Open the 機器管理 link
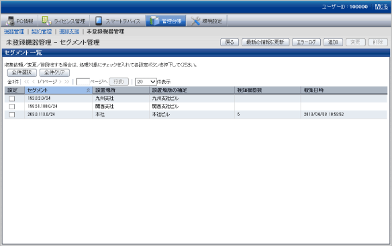This screenshot has width=392, height=246. coord(14,32)
